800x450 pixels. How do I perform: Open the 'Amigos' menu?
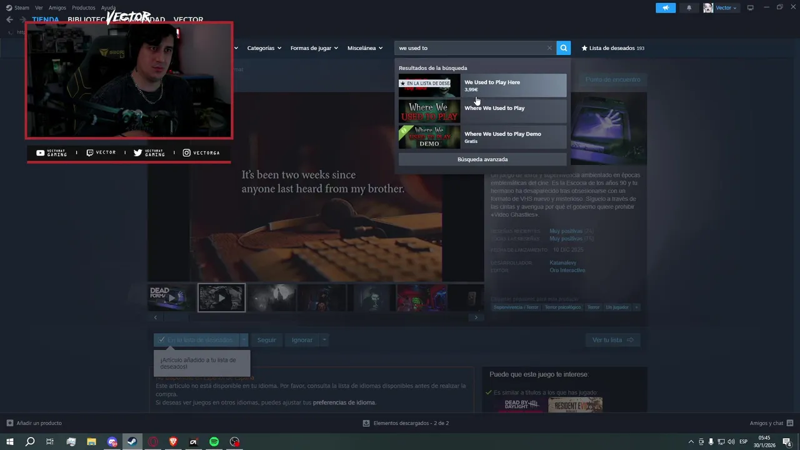click(x=57, y=7)
